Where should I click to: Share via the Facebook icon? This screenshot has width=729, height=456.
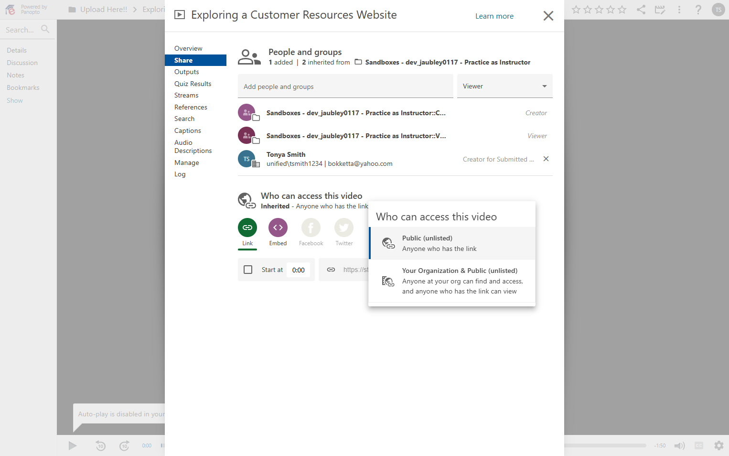click(x=311, y=228)
